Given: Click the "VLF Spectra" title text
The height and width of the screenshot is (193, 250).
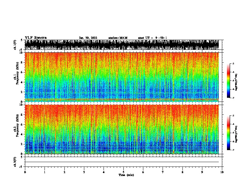Looking at the screenshot, I should coord(36,38).
